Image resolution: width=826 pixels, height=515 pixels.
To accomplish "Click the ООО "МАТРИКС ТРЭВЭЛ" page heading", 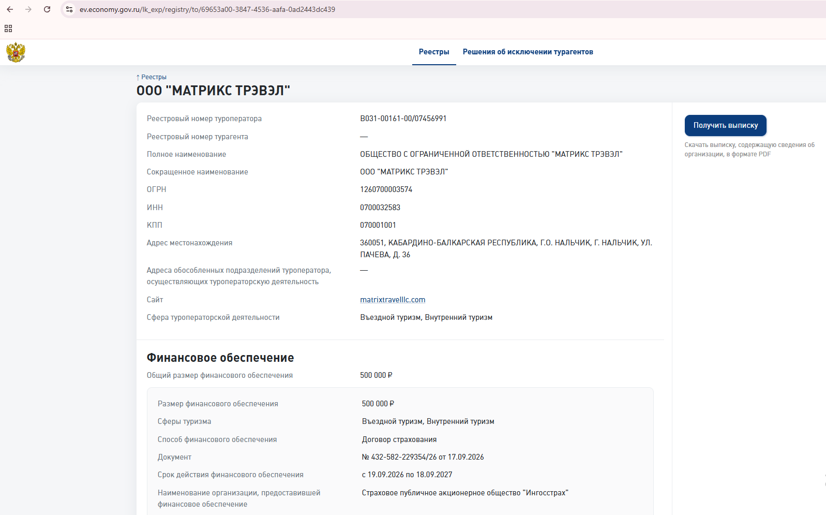I will point(213,91).
